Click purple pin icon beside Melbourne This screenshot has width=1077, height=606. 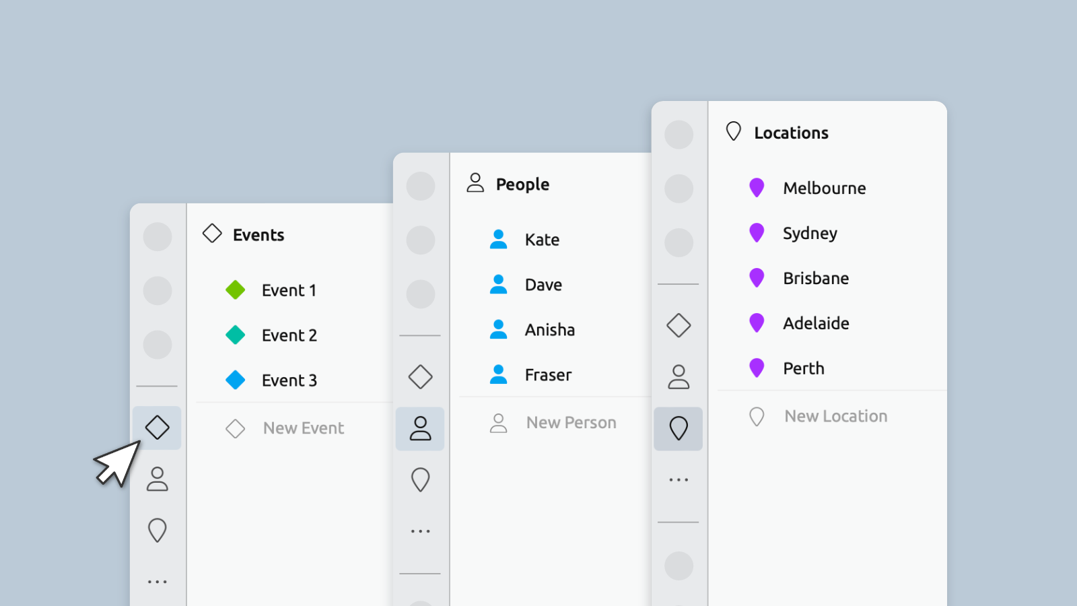[757, 188]
